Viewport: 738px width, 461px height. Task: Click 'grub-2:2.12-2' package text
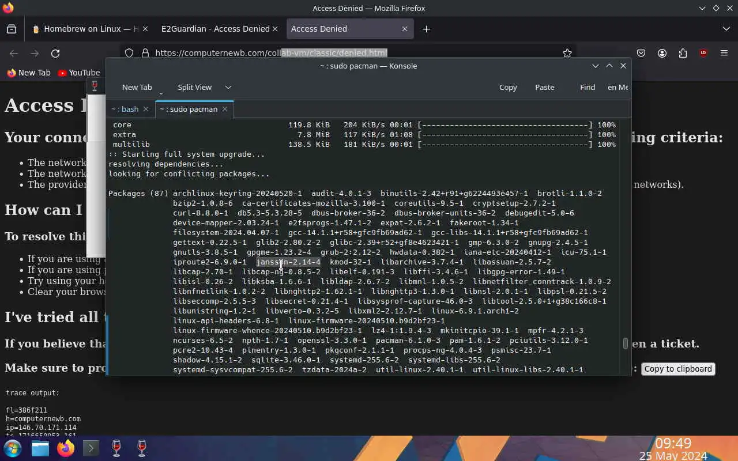tap(351, 252)
